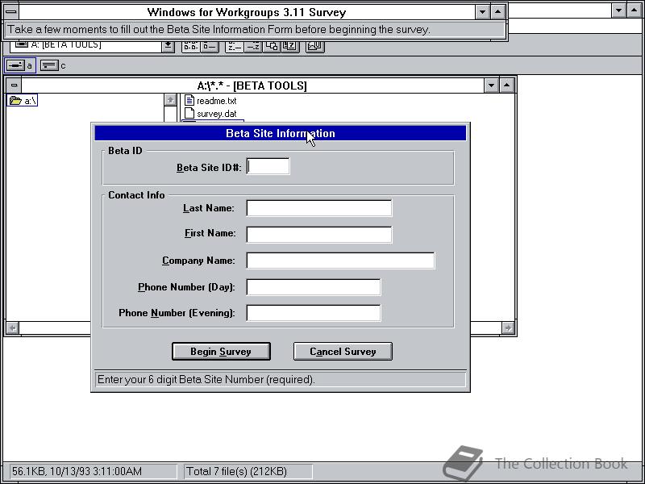This screenshot has height=484, width=645.
Task: Select the survey.dat file icon
Action: click(x=189, y=113)
